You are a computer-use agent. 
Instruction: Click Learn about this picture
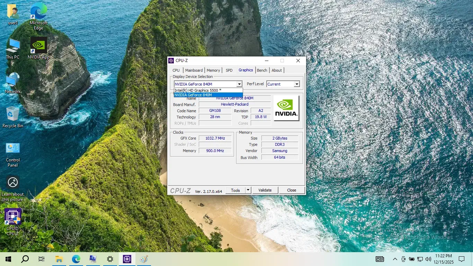click(x=12, y=183)
